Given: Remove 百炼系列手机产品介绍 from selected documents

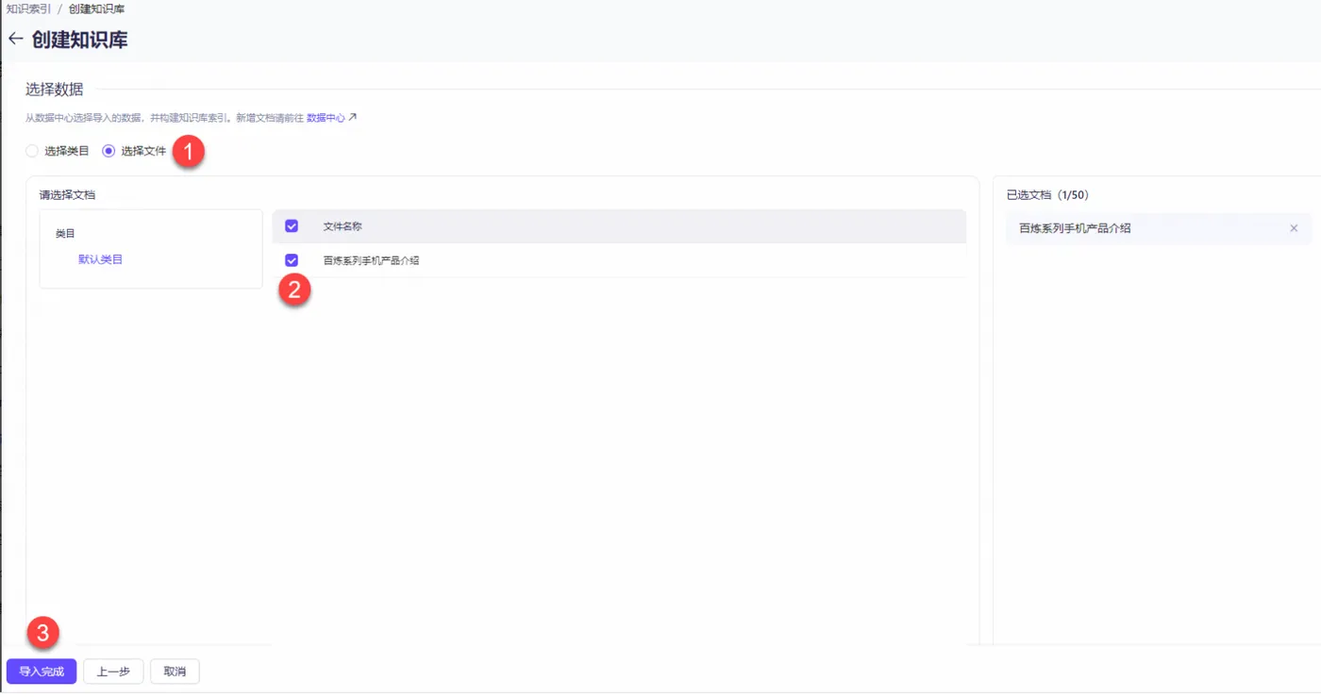Looking at the screenshot, I should click(x=1294, y=228).
